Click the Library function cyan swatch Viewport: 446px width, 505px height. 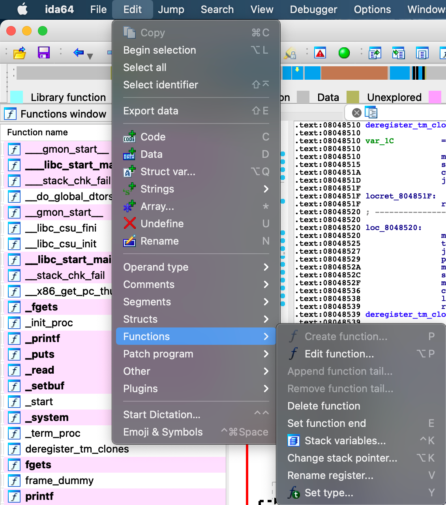coord(16,97)
